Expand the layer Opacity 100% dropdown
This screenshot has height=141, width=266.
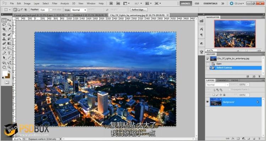click(248, 84)
